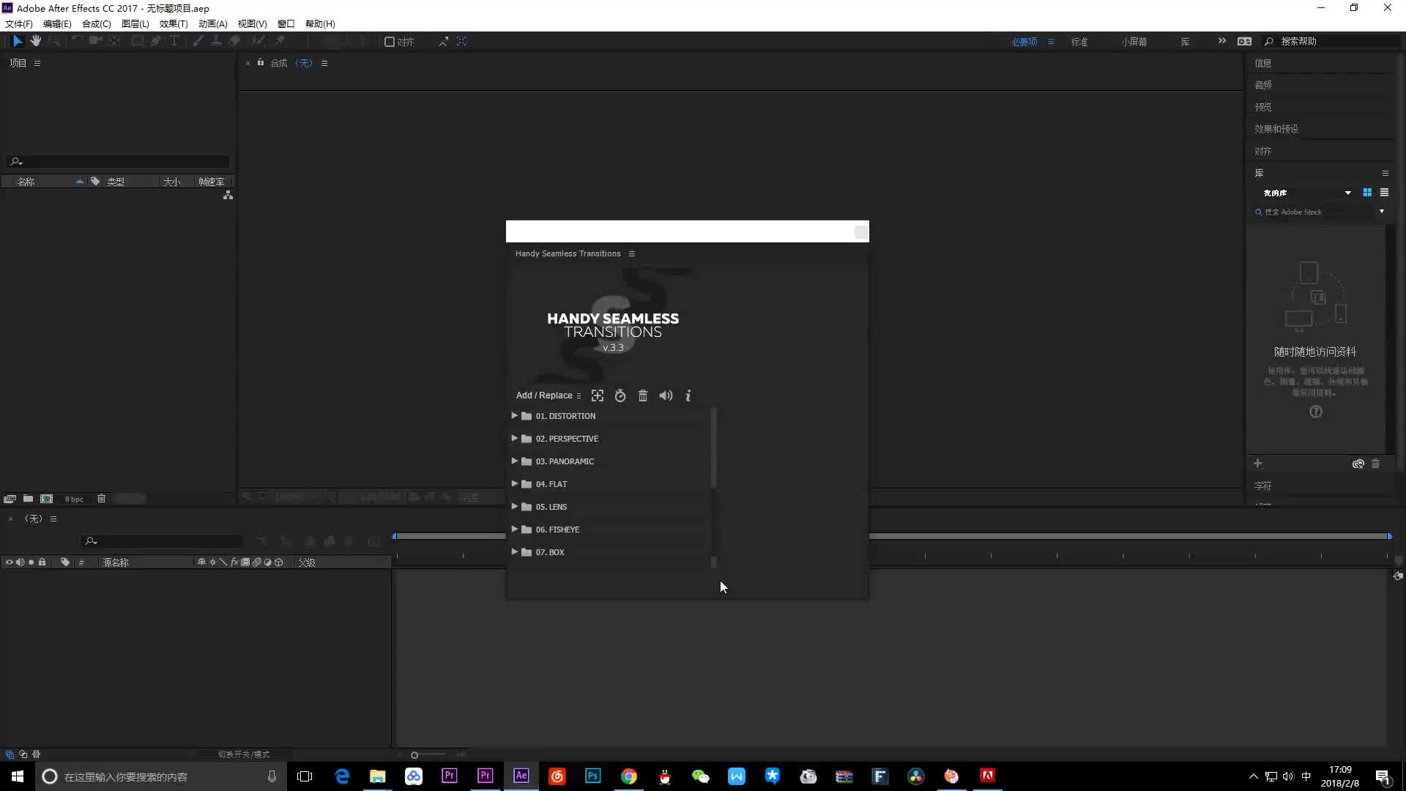Viewport: 1406px width, 791px height.
Task: Expand the 信息 panel
Action: tap(1262, 63)
